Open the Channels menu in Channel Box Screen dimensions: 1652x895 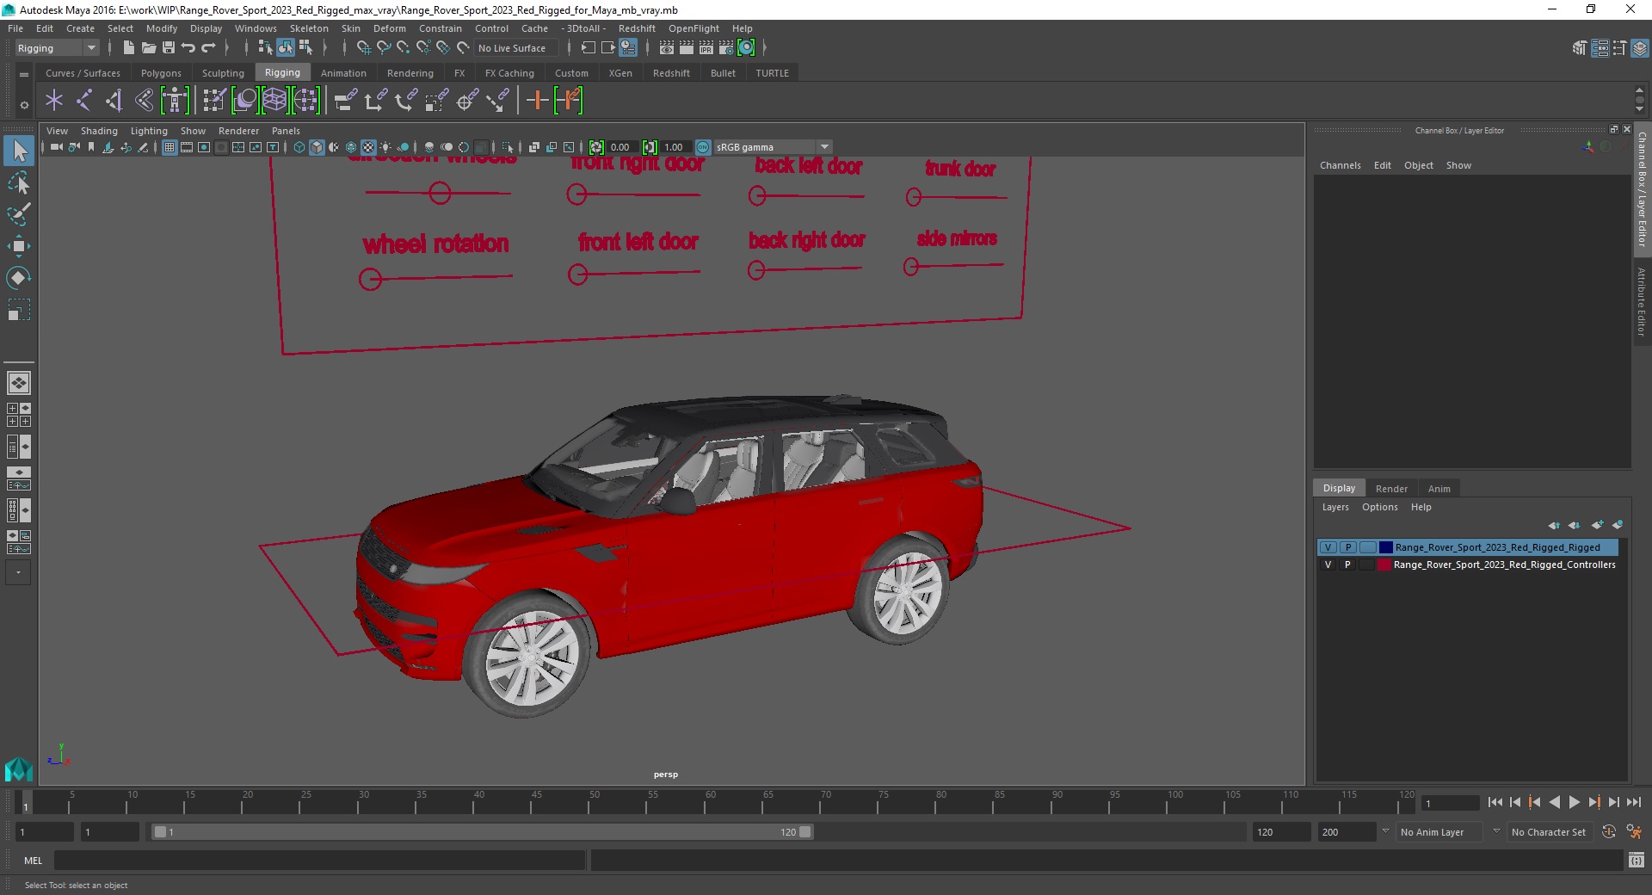tap(1340, 165)
